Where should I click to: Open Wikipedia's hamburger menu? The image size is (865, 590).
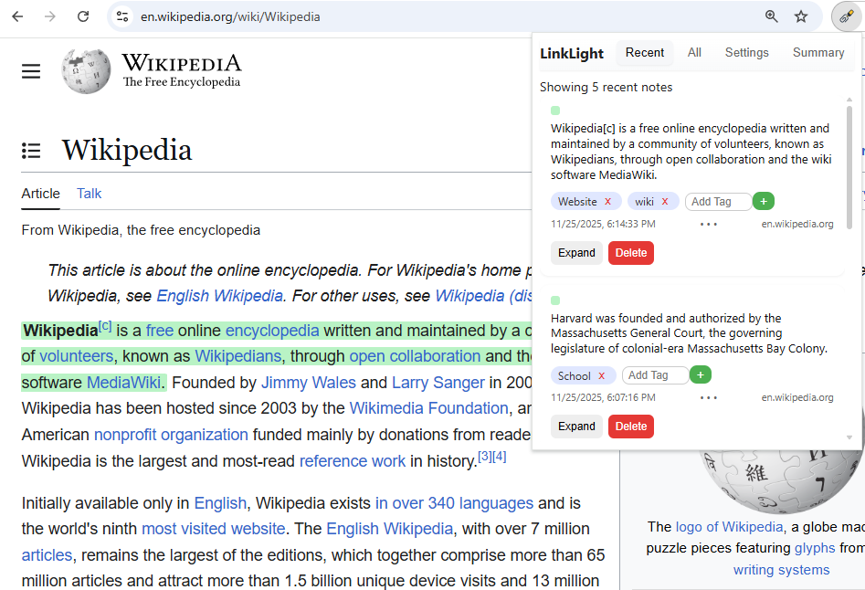pos(30,70)
